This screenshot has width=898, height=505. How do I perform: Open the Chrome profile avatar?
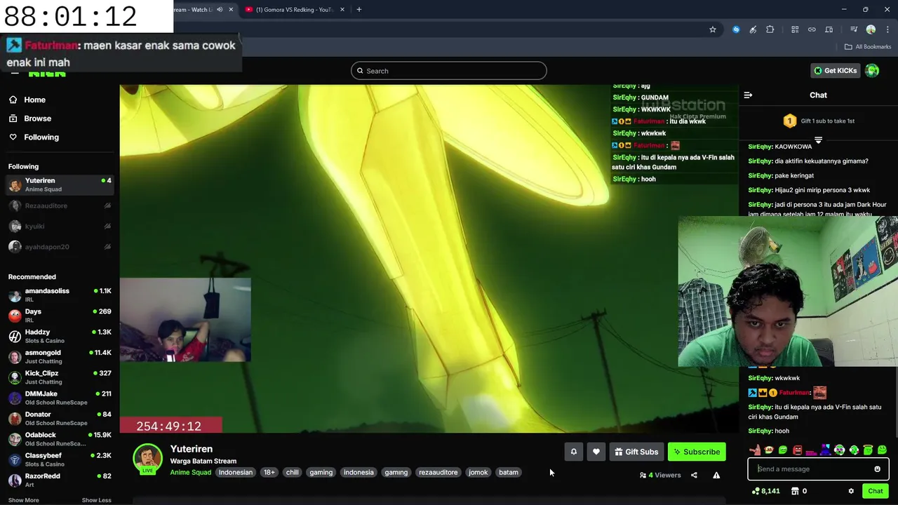coord(871,29)
